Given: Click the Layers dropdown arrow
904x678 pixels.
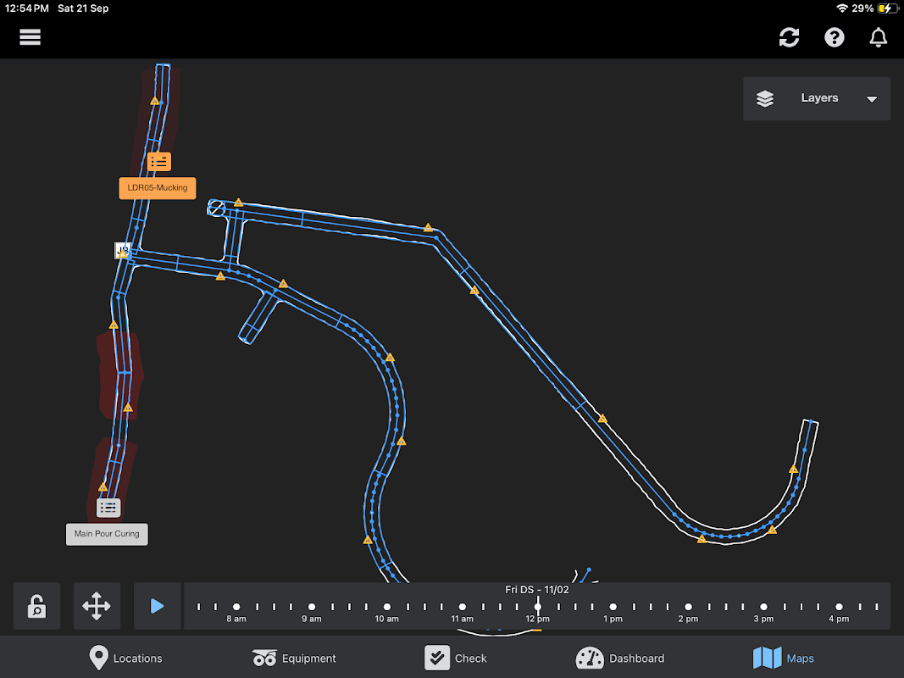Looking at the screenshot, I should coord(872,99).
